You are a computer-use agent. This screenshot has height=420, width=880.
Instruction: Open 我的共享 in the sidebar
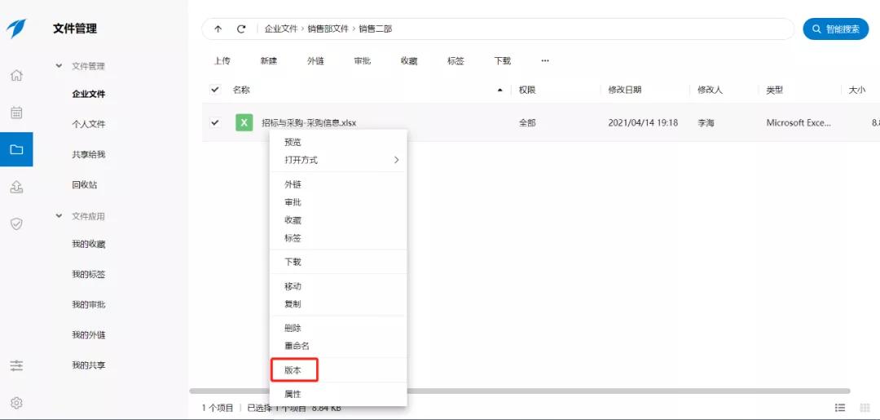click(x=89, y=365)
